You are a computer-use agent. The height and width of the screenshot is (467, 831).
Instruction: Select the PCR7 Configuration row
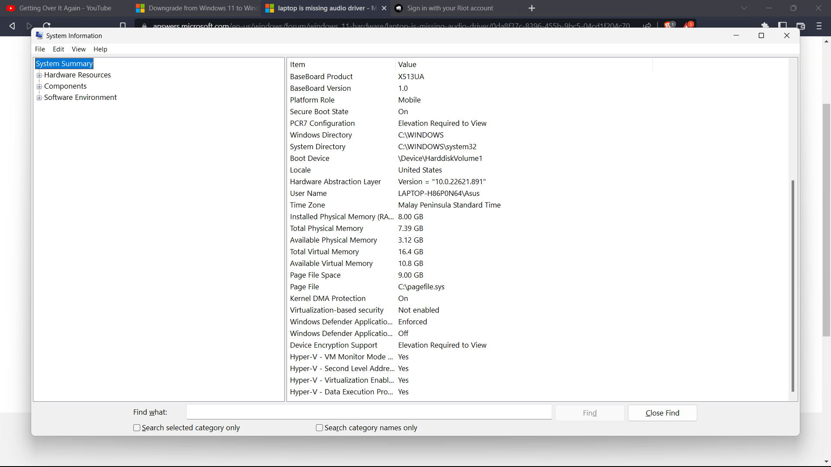coord(538,123)
